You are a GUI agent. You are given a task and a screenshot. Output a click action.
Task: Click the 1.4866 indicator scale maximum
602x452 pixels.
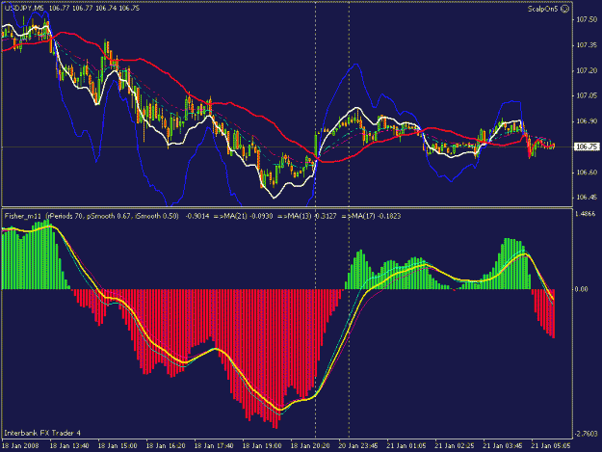586,214
